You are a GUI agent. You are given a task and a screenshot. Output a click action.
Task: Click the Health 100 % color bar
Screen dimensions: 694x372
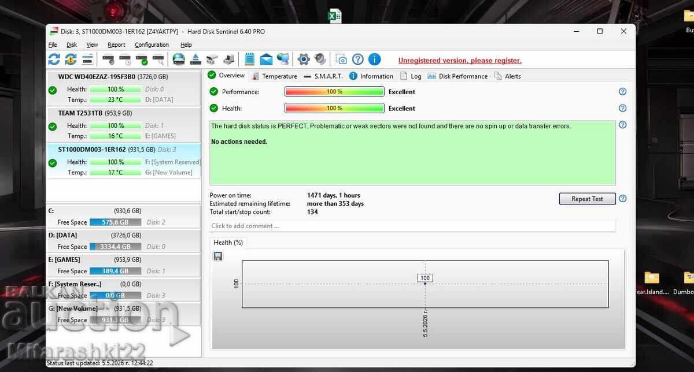(334, 108)
